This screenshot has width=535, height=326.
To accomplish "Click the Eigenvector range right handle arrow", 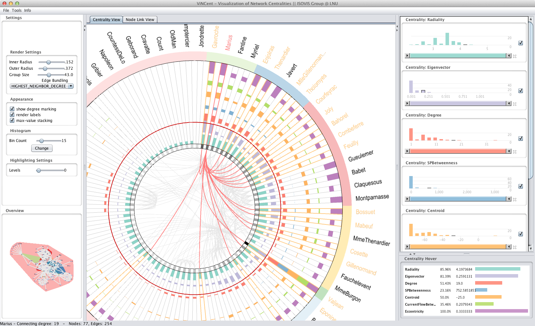I will click(x=509, y=103).
